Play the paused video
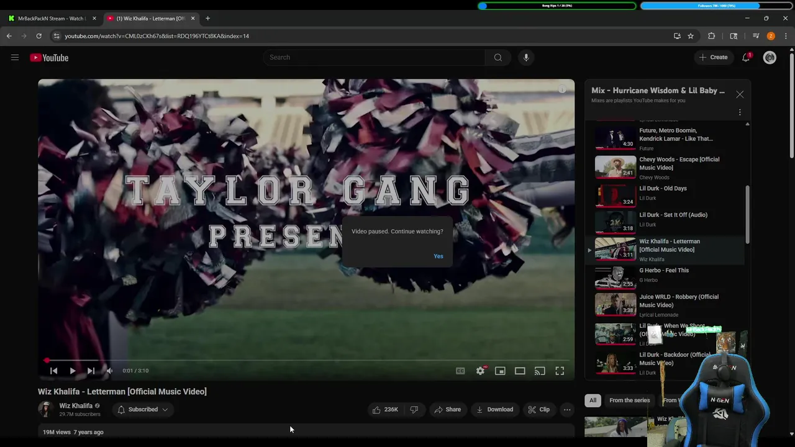This screenshot has height=447, width=795. [73, 371]
